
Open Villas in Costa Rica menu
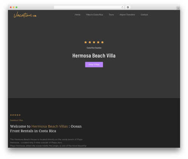pos(94,15)
